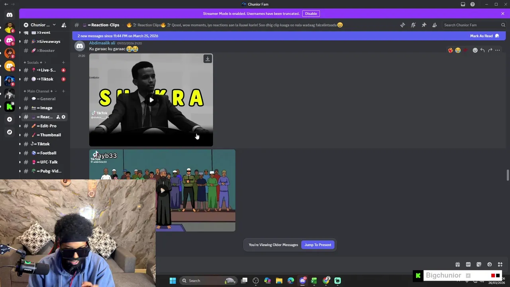
Task: React with the laughing crying emoji
Action: [458, 50]
